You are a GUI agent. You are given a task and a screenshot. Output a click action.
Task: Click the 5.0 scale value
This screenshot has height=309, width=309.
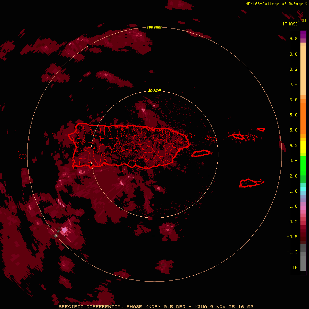(x=294, y=130)
